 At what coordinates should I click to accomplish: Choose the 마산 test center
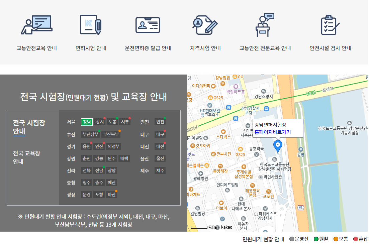coord(111,195)
